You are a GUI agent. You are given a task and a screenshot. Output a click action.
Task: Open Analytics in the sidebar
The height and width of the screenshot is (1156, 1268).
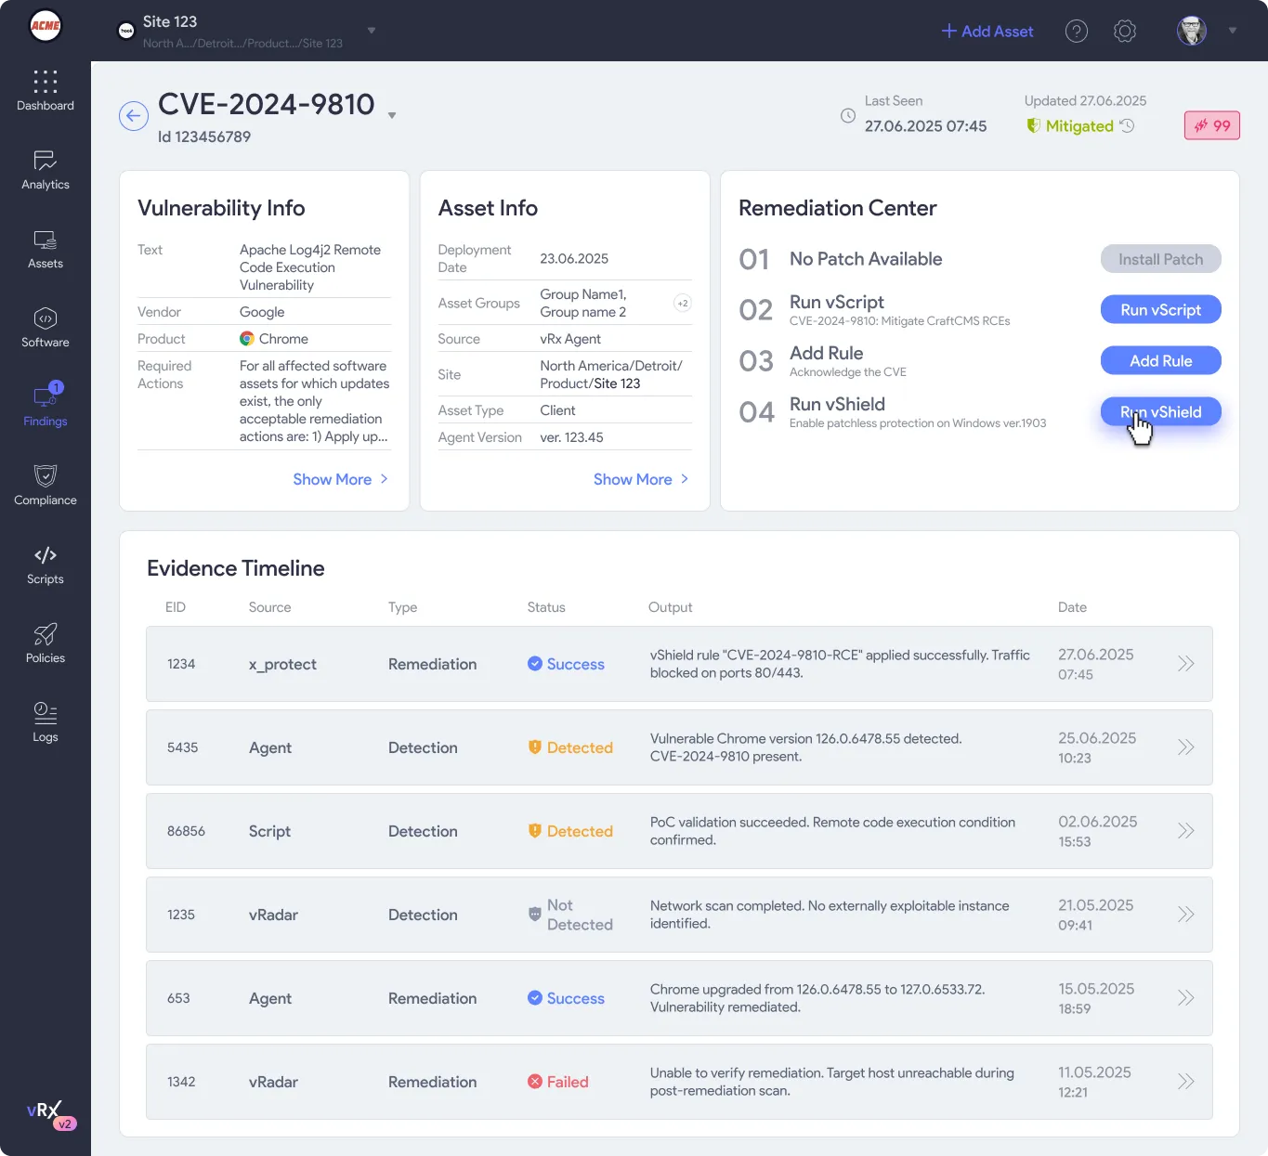46,170
